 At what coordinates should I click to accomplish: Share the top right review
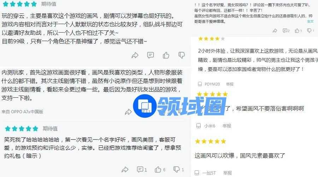point(275,31)
